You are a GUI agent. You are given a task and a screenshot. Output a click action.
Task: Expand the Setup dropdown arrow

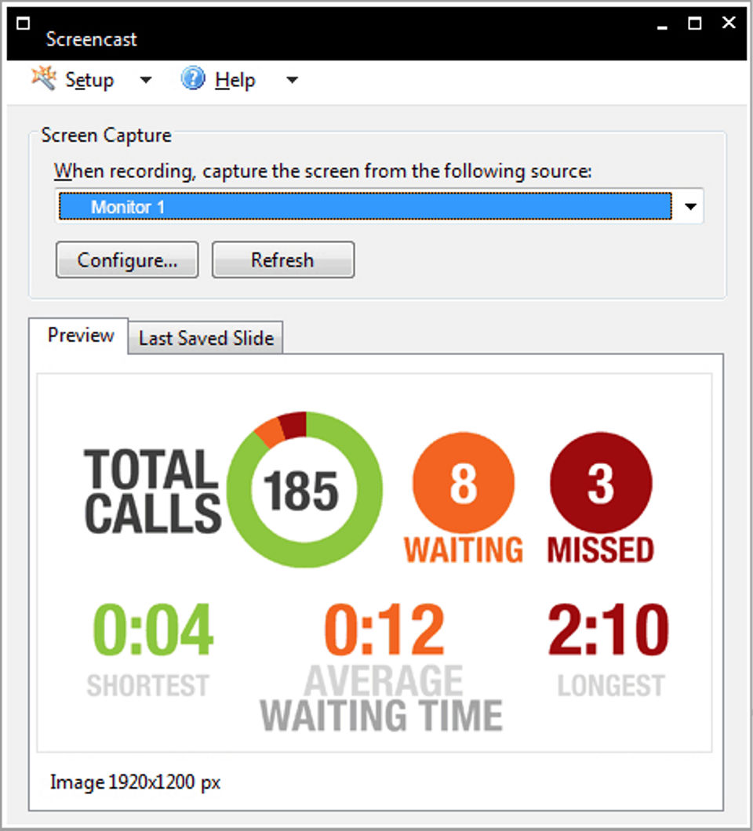[146, 80]
